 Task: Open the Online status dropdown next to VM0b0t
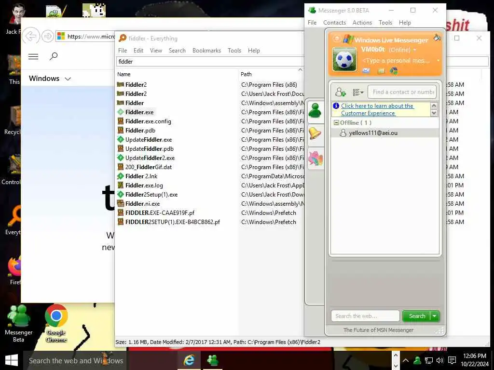point(415,50)
